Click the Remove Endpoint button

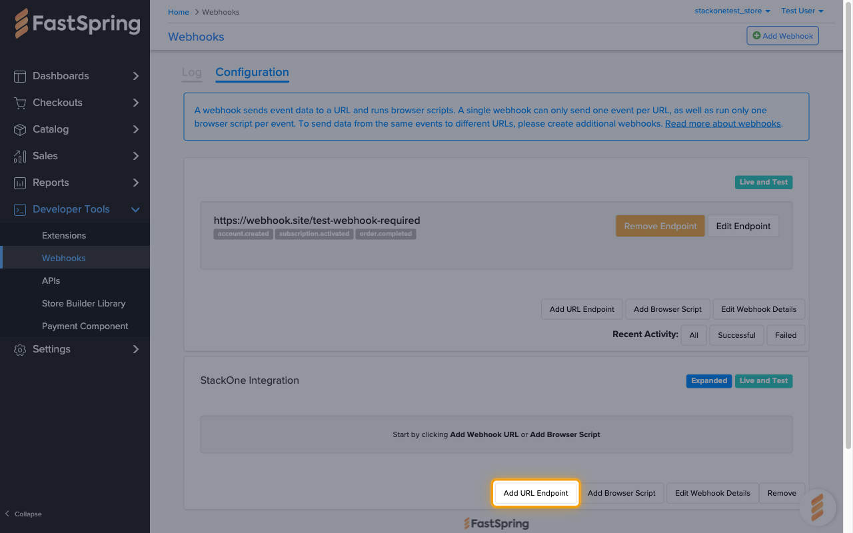660,226
